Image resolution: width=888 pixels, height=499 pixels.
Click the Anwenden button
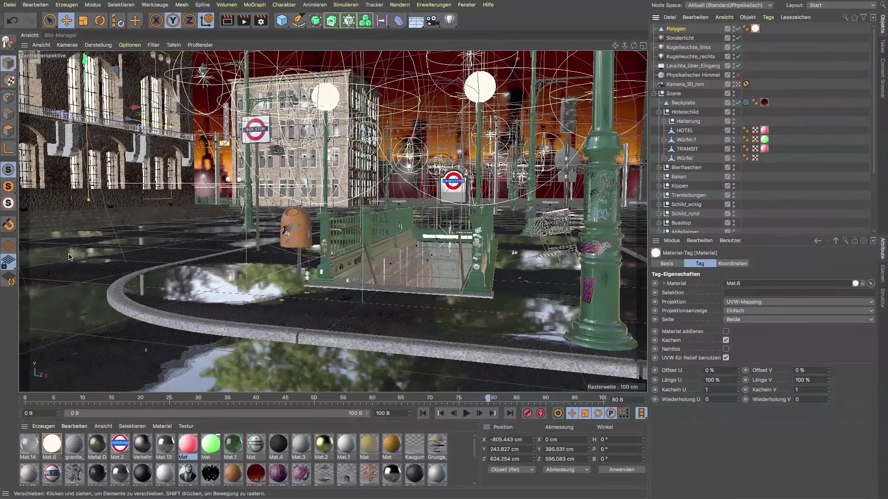(622, 469)
